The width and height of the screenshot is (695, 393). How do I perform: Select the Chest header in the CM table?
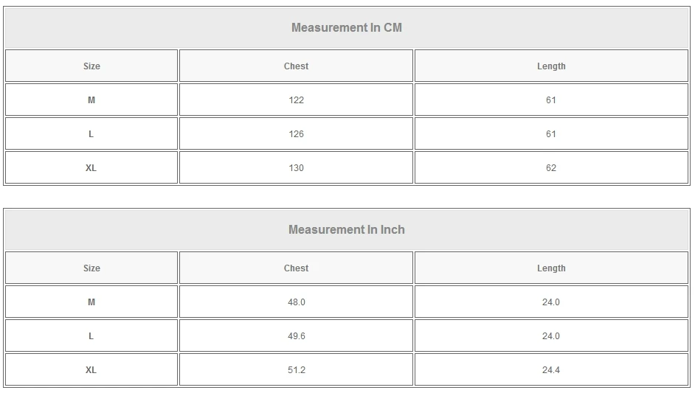296,66
